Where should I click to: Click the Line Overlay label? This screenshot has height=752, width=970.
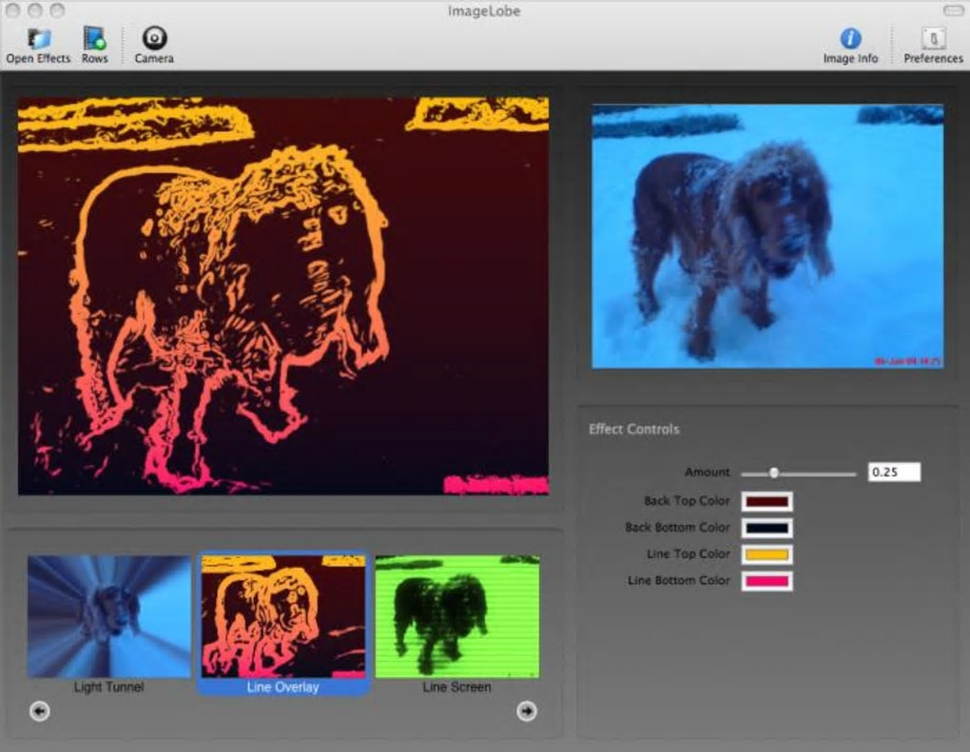[283, 687]
